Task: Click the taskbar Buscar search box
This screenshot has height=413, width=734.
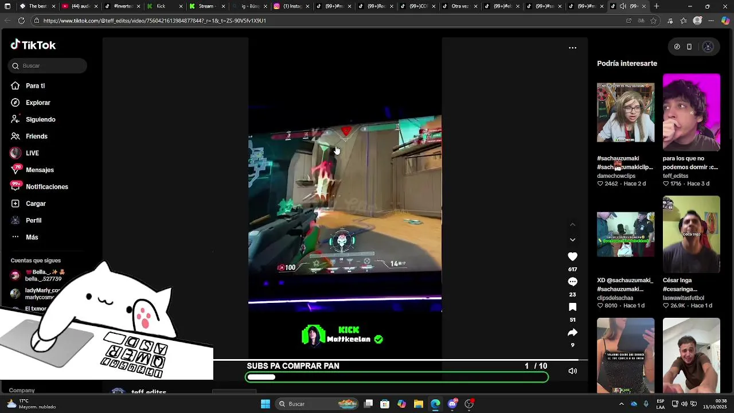Action: pyautogui.click(x=318, y=404)
